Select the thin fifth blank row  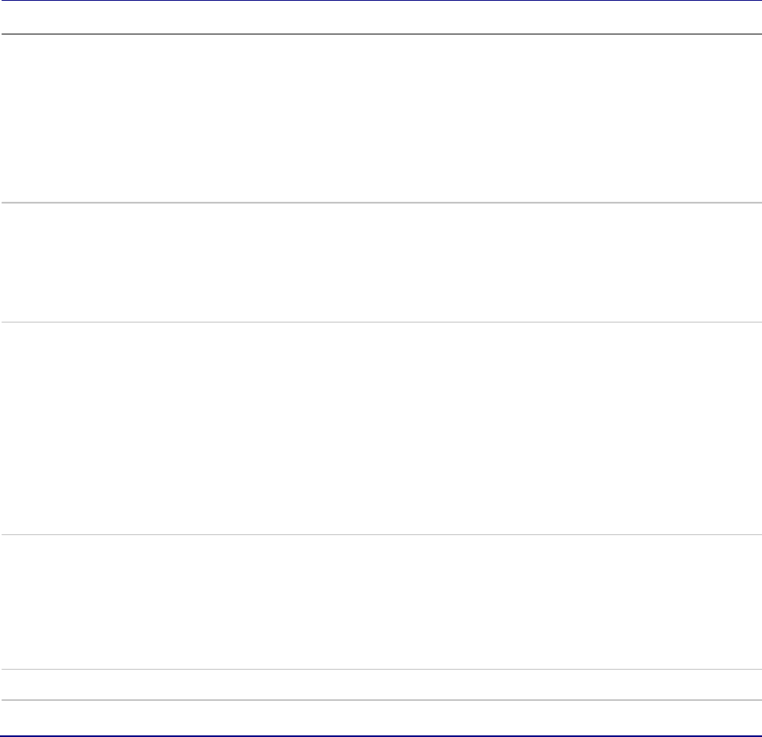[x=381, y=684]
